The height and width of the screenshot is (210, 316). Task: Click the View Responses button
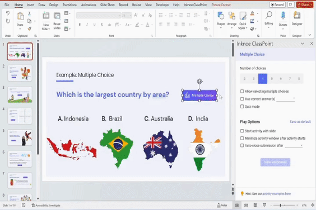[x=275, y=162]
